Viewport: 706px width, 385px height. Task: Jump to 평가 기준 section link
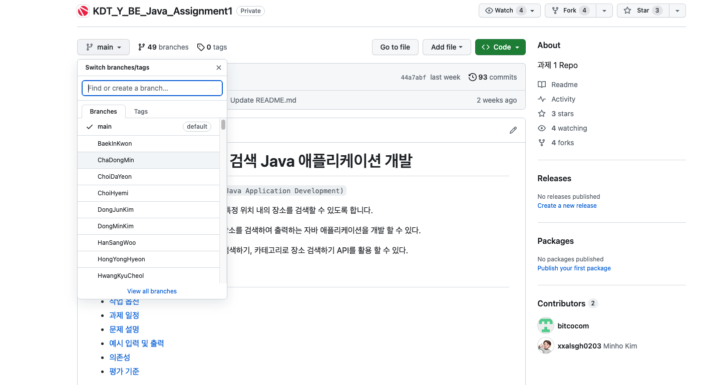[124, 371]
